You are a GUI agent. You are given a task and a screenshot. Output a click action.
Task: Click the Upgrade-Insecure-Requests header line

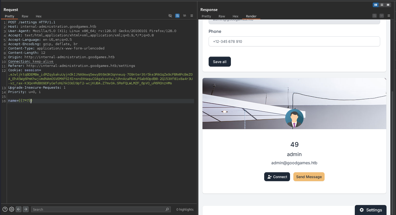(x=37, y=88)
